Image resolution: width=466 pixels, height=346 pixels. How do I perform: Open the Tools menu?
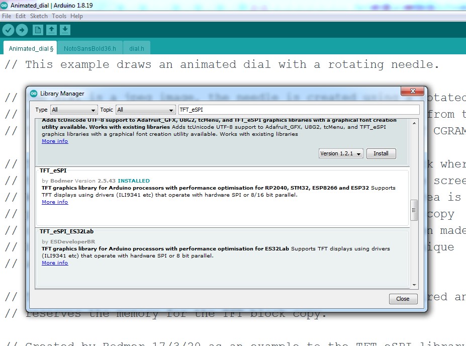59,16
